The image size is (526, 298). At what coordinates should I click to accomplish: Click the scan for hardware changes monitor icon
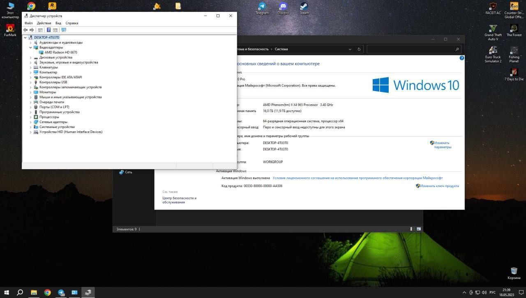tap(63, 30)
